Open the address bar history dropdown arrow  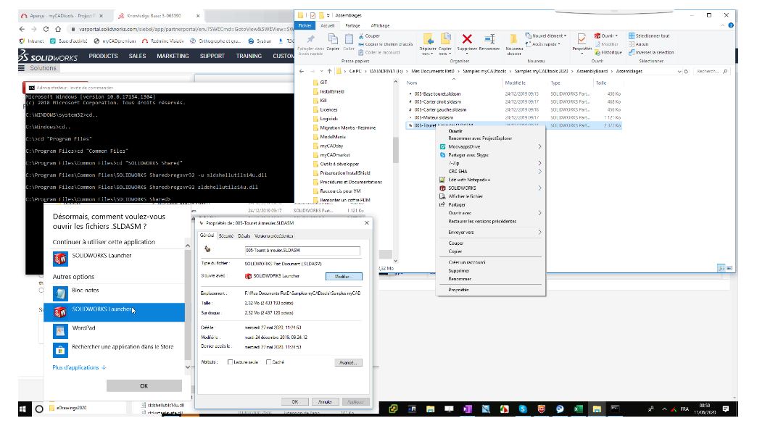point(679,72)
